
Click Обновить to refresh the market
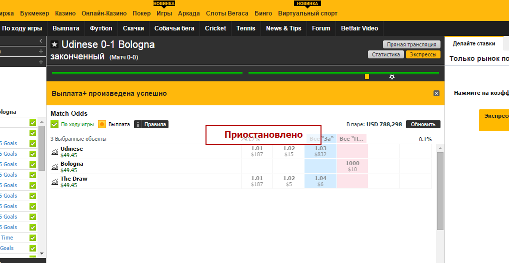(x=423, y=124)
